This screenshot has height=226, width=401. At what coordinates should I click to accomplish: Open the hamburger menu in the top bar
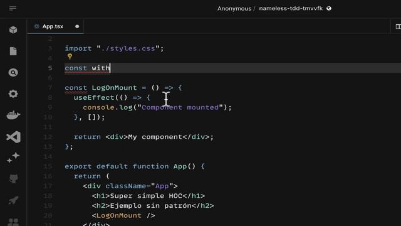click(x=13, y=8)
